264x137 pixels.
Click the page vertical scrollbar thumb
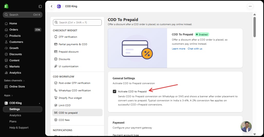[254, 27]
